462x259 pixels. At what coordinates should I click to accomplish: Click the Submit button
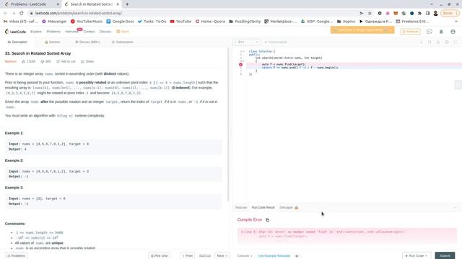coord(445,256)
